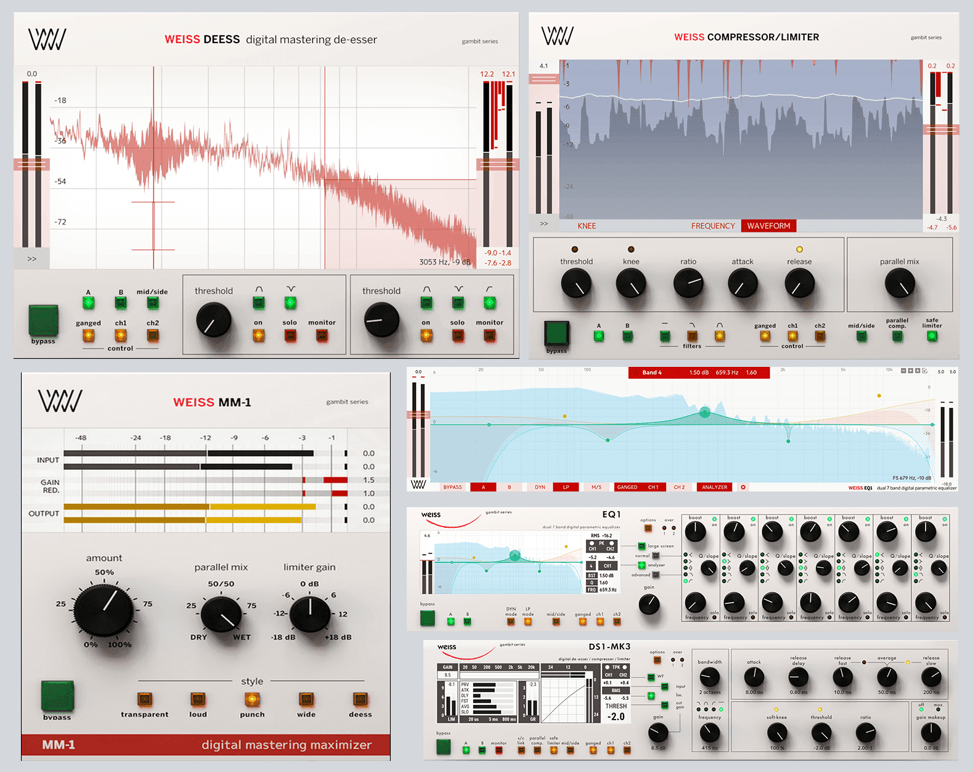Click the EQ1 zoom-out minus icon at top right
Image resolution: width=973 pixels, height=772 pixels.
(903, 371)
